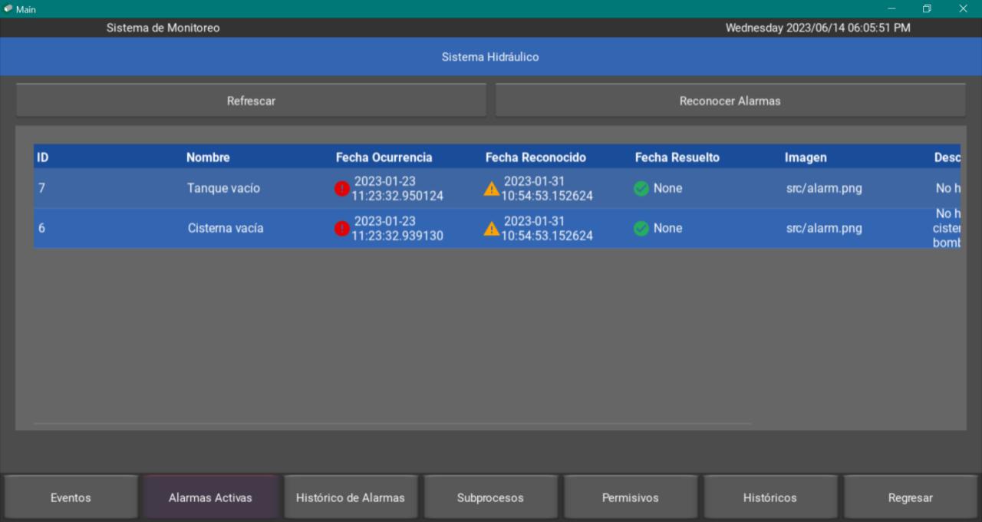This screenshot has width=982, height=522.
Task: Click acknowledged date in Cisterna vacía row
Action: coord(547,229)
